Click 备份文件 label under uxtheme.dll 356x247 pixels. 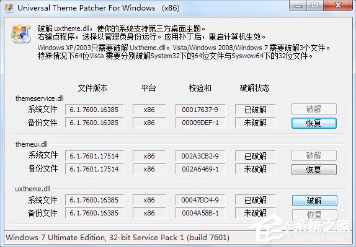tap(42, 213)
